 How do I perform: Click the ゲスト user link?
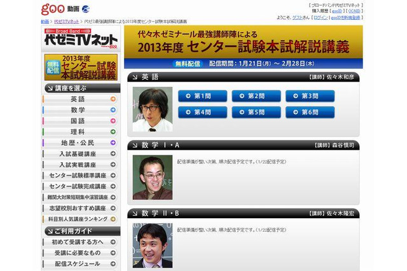(x=298, y=17)
